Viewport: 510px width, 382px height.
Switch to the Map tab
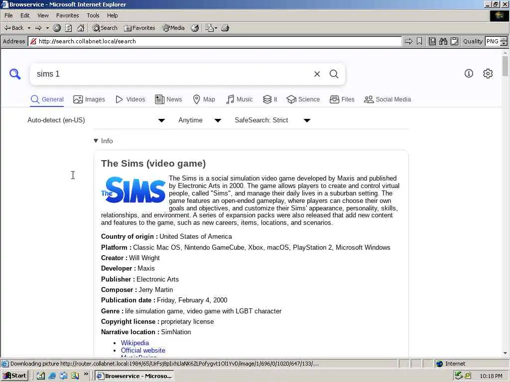point(204,99)
